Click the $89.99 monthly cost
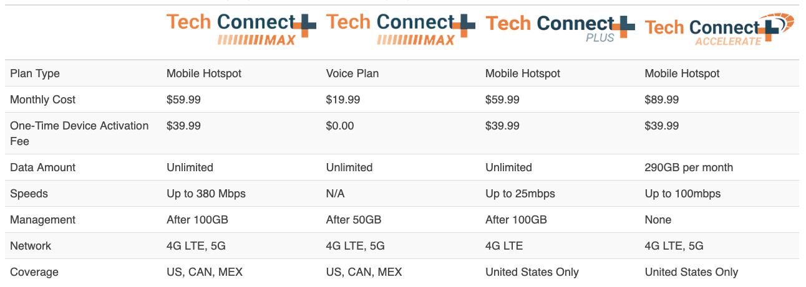This screenshot has width=806, height=287. pos(662,100)
